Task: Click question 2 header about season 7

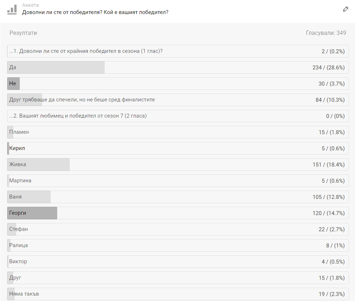Action: 178,116
